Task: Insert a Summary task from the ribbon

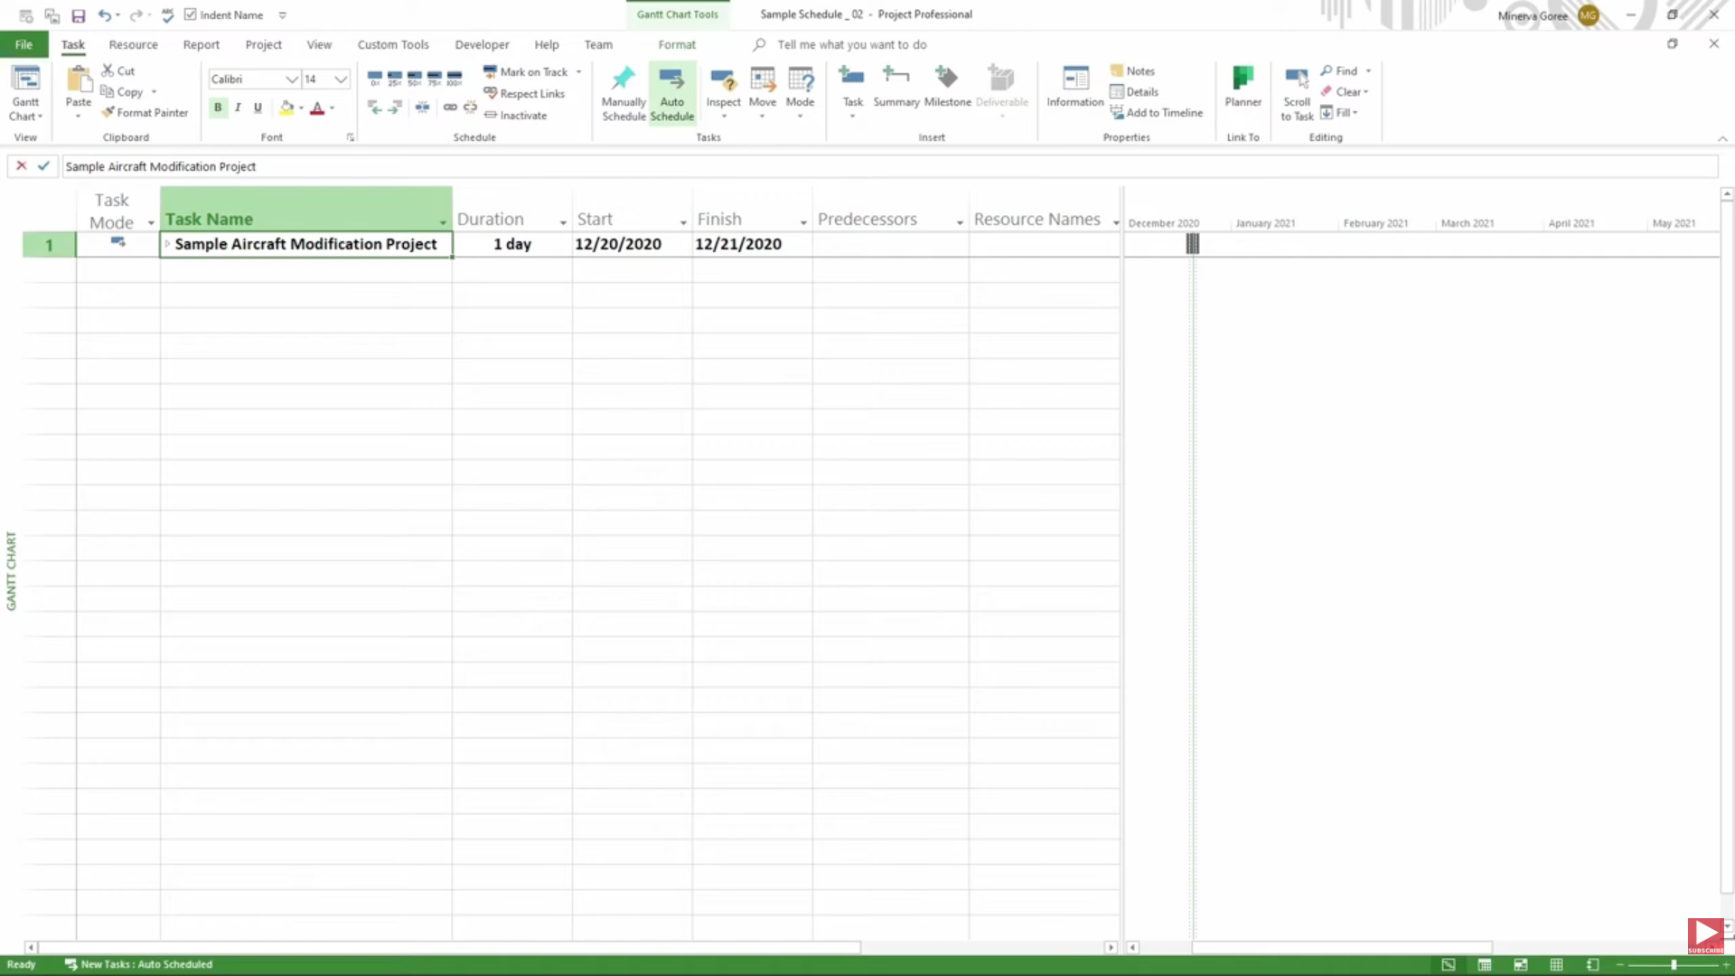Action: [x=896, y=80]
